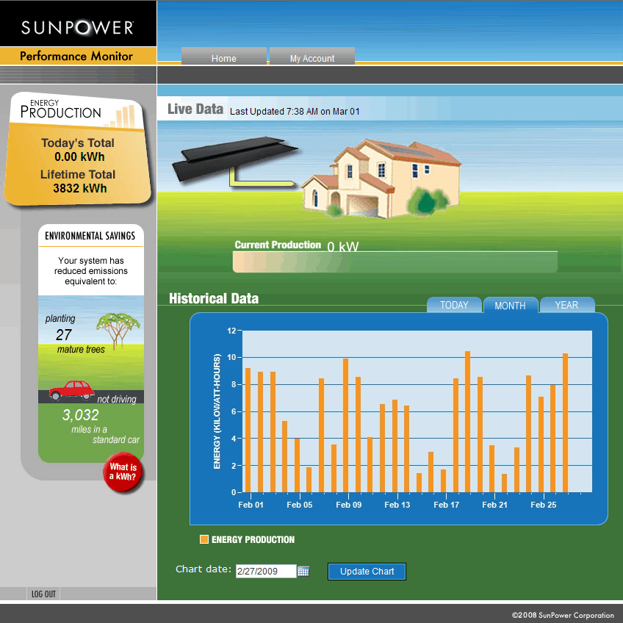The height and width of the screenshot is (623, 623).
Task: Click the red car icon
Action: click(x=71, y=390)
